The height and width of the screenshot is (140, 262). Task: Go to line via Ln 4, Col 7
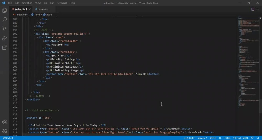189,138
